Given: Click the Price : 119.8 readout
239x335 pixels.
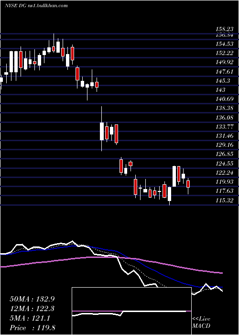Looking at the screenshot, I should click(33, 328).
